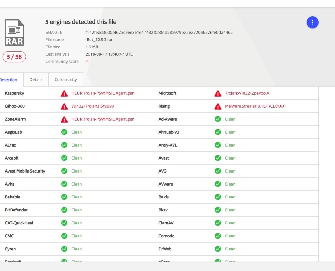Click Arcabit's green clean checkmark
The image size is (335, 271).
64,158
